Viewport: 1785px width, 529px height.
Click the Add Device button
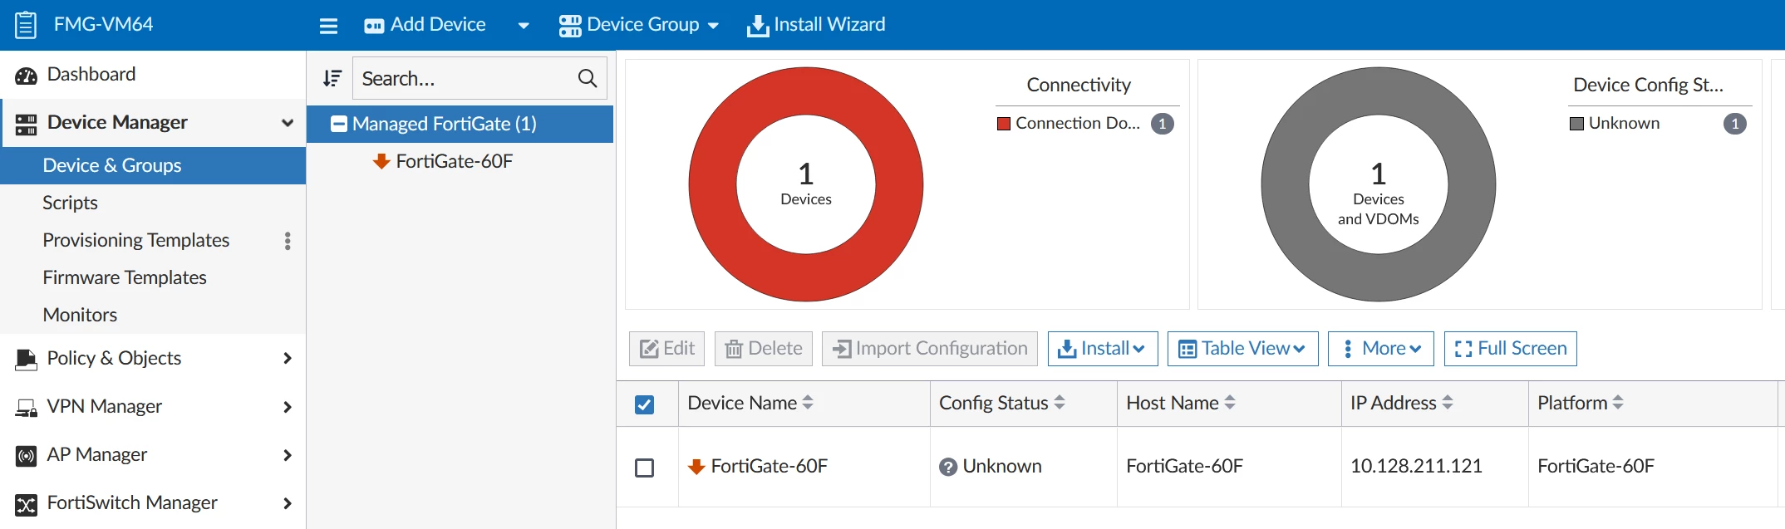425,25
